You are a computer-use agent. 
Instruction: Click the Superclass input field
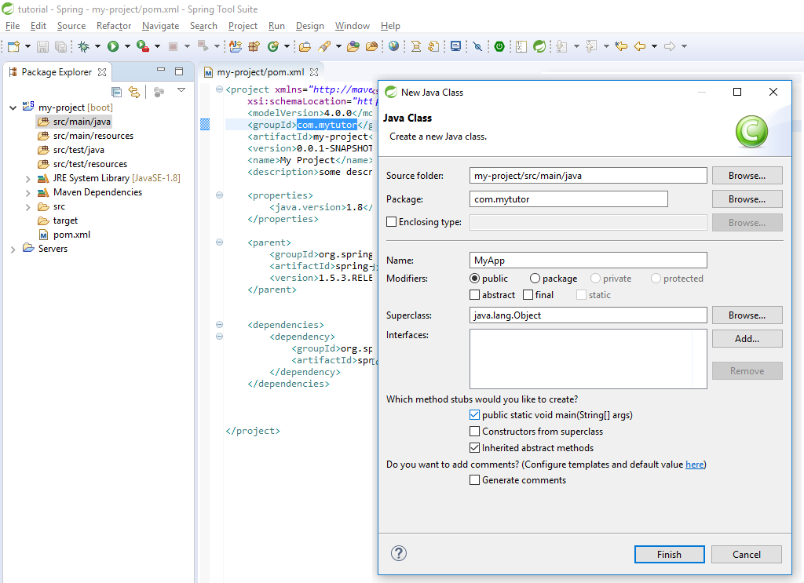coord(588,315)
